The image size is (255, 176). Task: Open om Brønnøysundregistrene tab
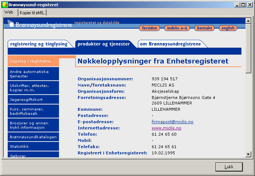170,44
